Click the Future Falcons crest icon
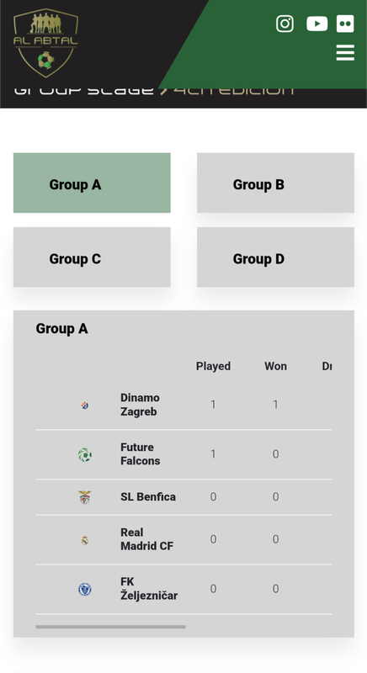 click(x=85, y=454)
